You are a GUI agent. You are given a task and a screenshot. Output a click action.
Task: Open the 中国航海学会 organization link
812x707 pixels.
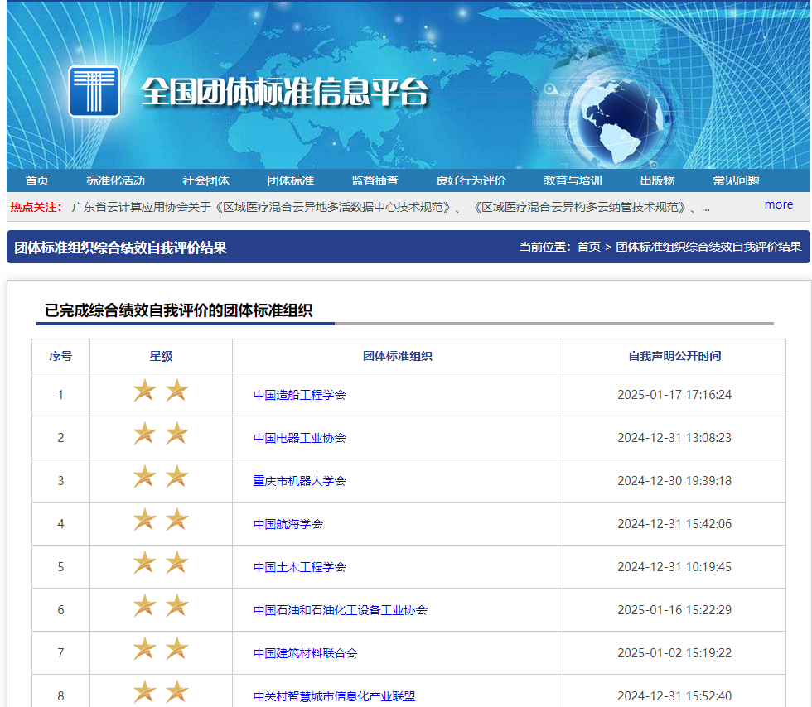[288, 524]
